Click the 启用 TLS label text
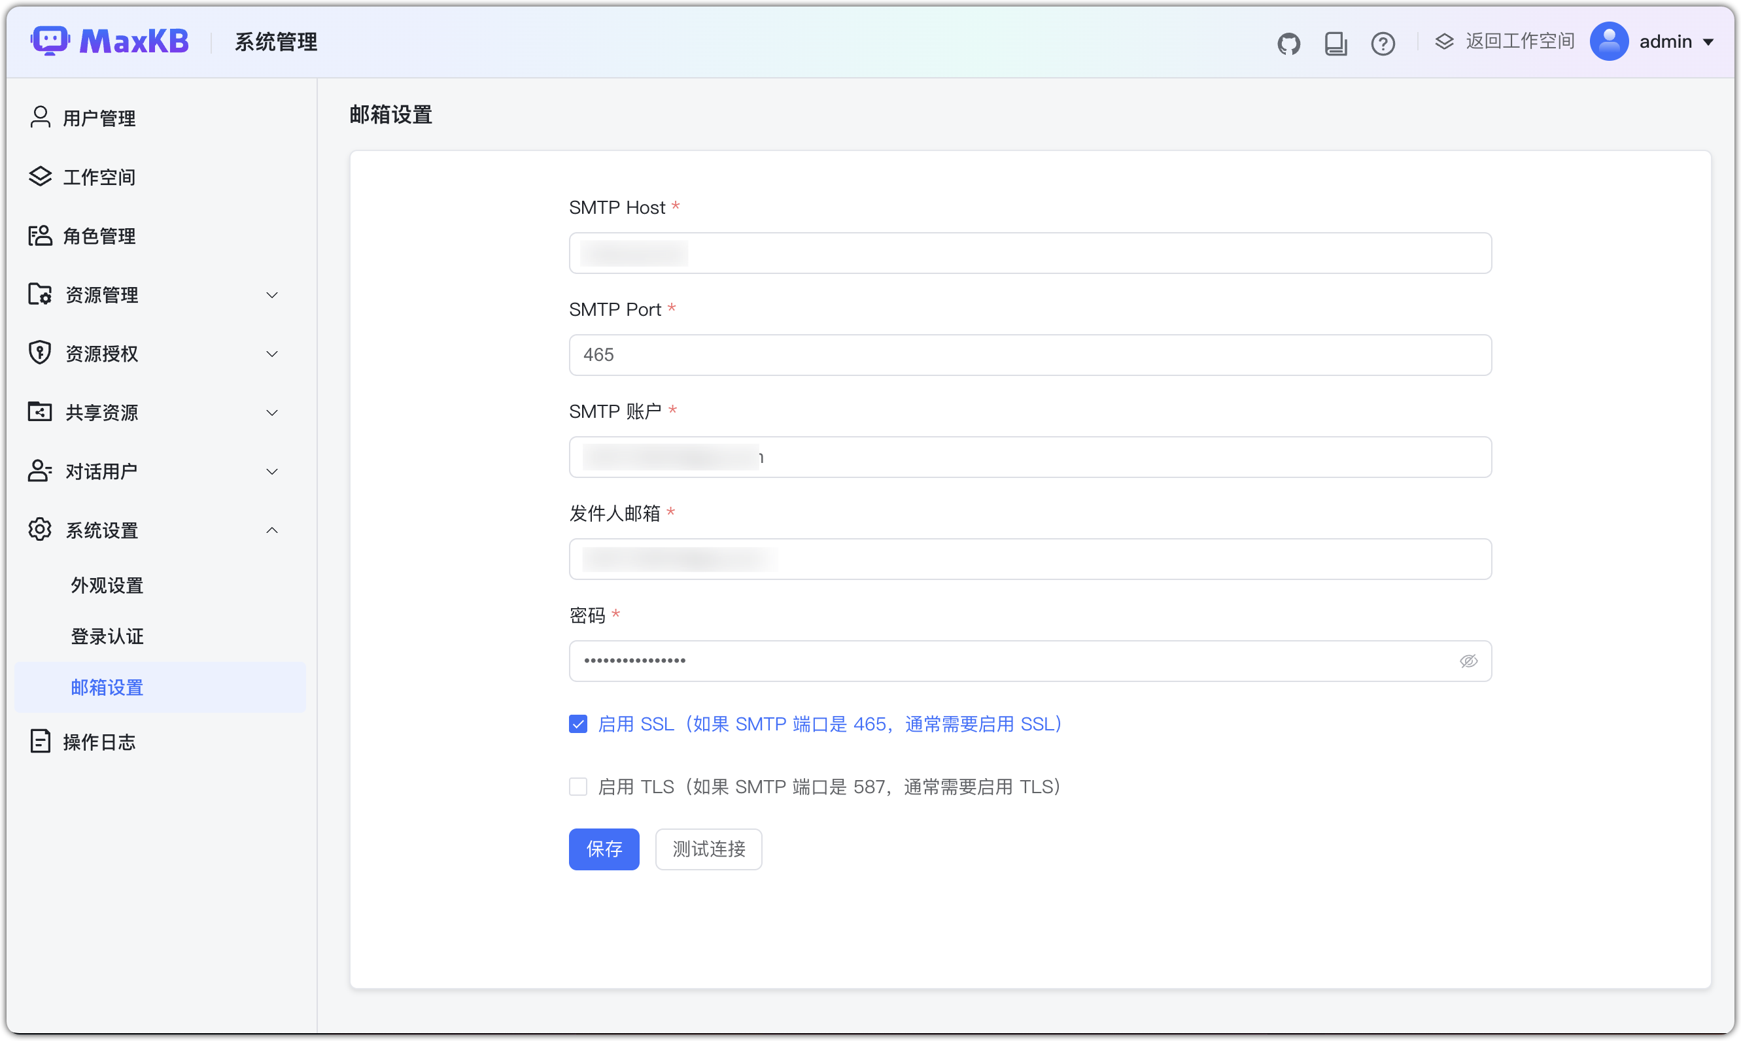The width and height of the screenshot is (1741, 1041). 829,787
